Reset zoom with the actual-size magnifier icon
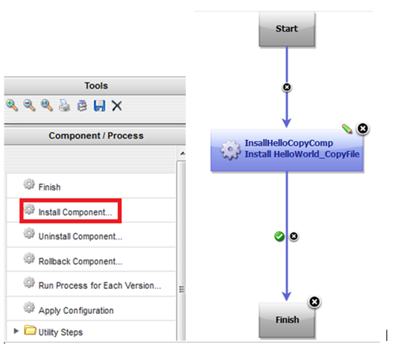The image size is (394, 344). click(47, 105)
